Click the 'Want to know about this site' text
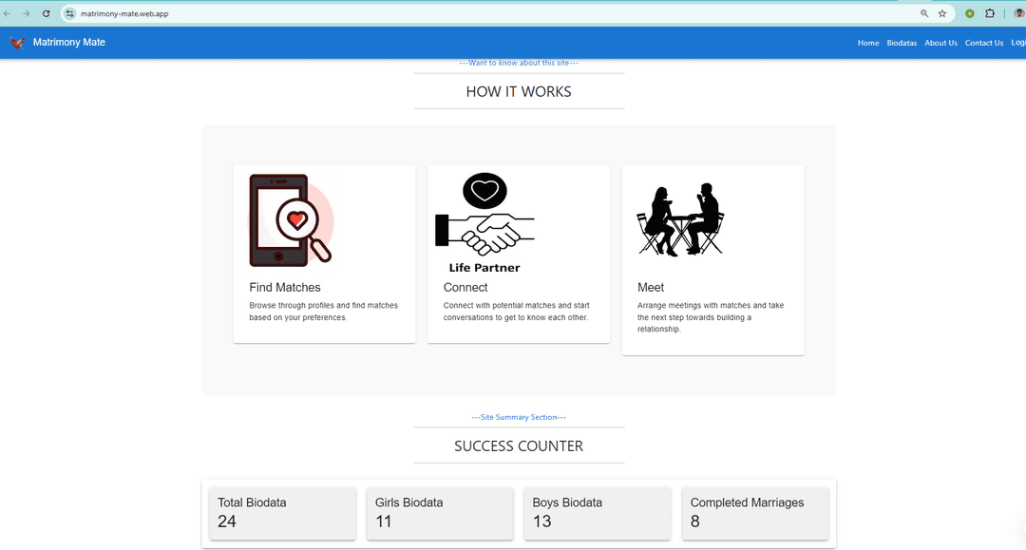Viewport: 1026px width, 550px height. click(519, 63)
